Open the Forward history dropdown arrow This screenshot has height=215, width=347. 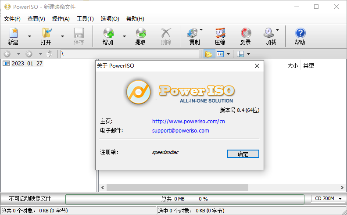pyautogui.click(x=40, y=54)
